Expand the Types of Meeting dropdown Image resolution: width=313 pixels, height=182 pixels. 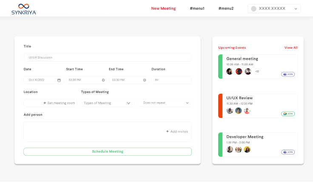coord(128,103)
